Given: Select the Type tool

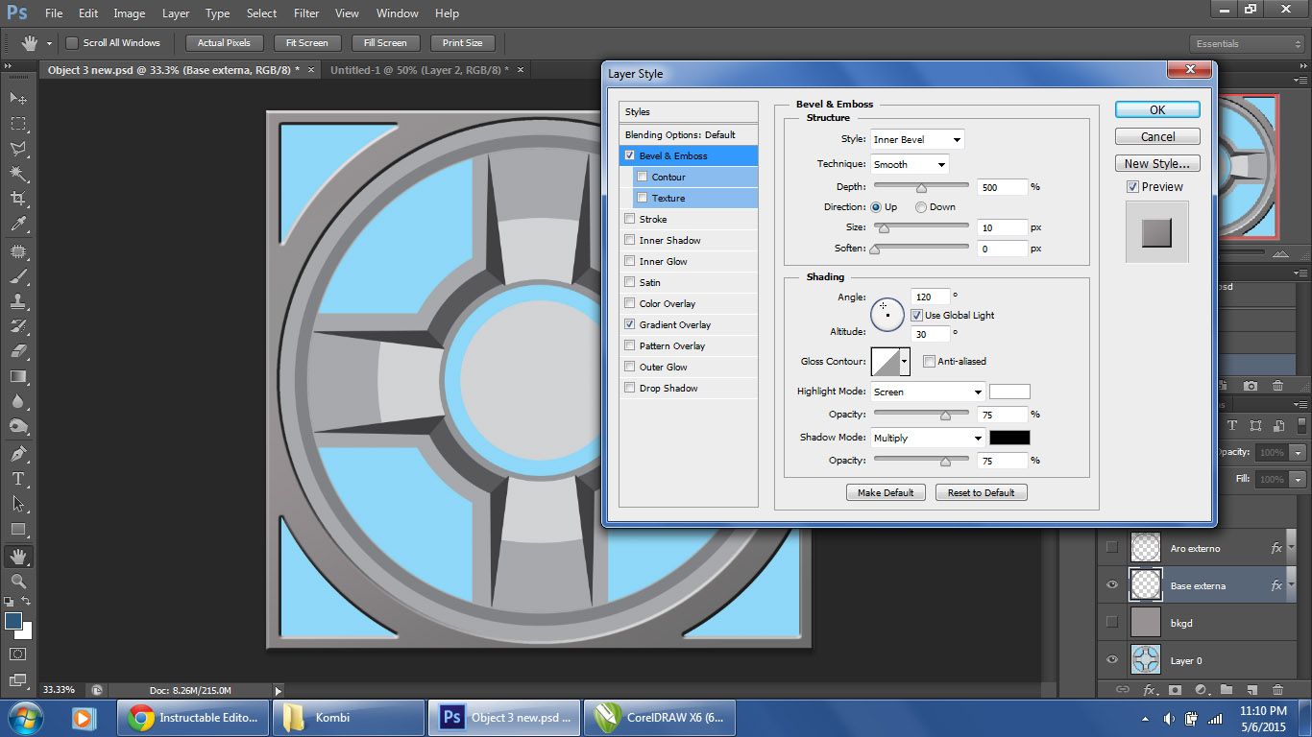Looking at the screenshot, I should [17, 479].
